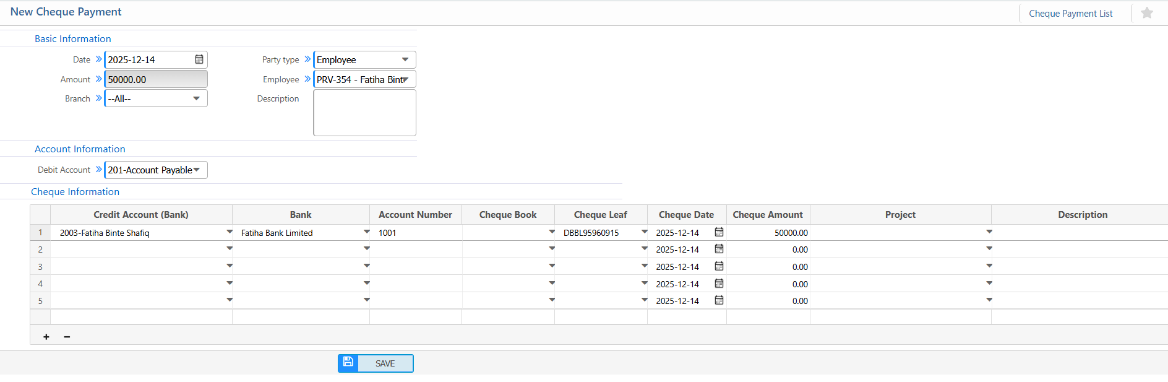The width and height of the screenshot is (1168, 382).
Task: Open row 3 Cheque Date calendar icon
Action: (x=719, y=266)
